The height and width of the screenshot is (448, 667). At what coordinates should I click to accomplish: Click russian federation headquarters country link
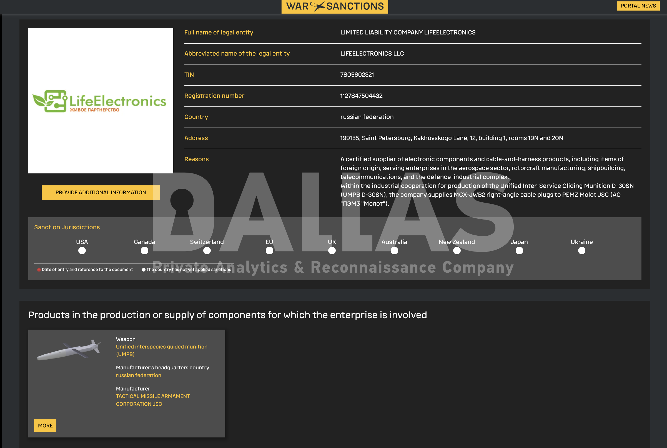[138, 375]
